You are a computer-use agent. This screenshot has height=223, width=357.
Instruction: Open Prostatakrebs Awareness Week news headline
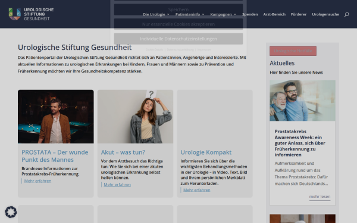300,143
